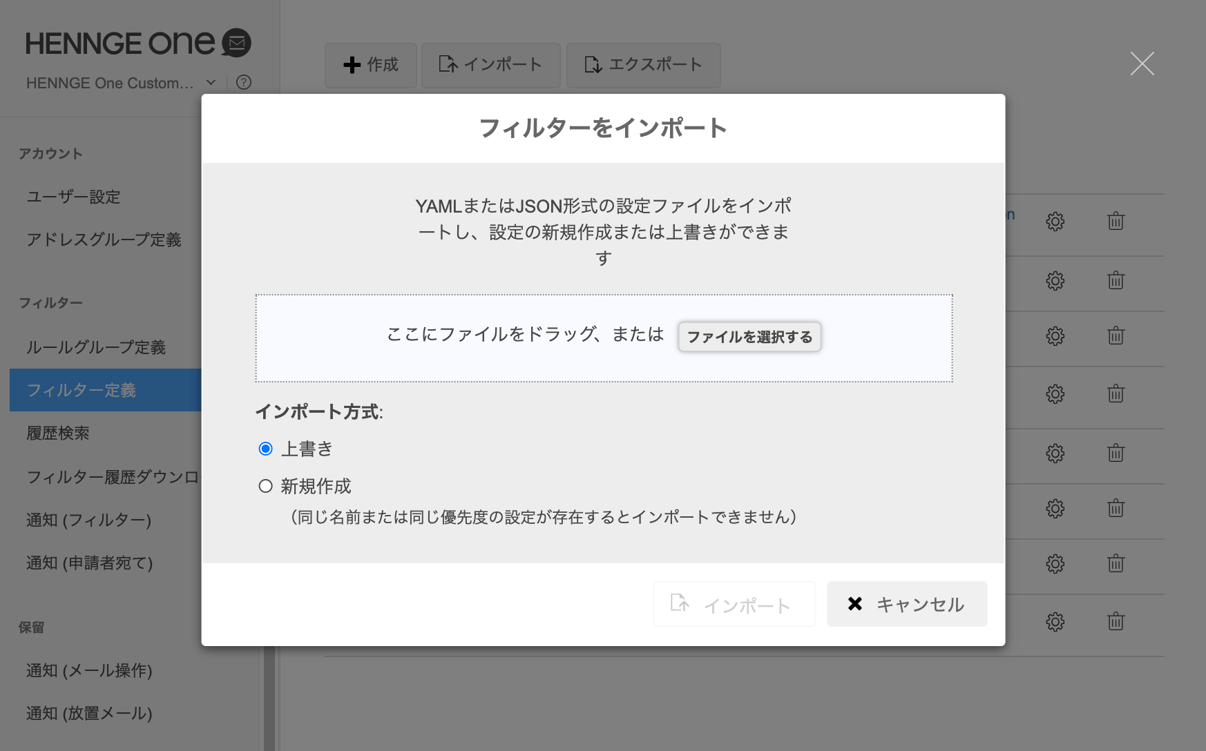This screenshot has height=751, width=1206.
Task: Click the X icon inside the キャンセル button
Action: point(856,604)
